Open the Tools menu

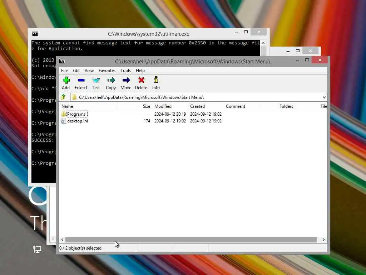pyautogui.click(x=125, y=71)
